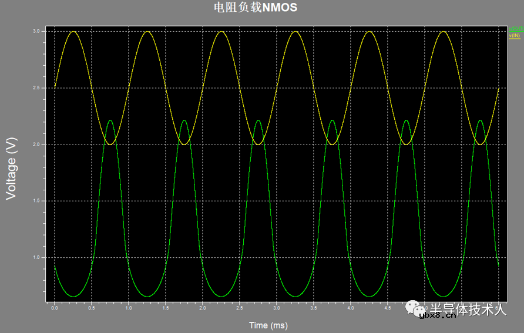
Task: Click the 3.5 tick on the time axis
Action: coord(313,308)
